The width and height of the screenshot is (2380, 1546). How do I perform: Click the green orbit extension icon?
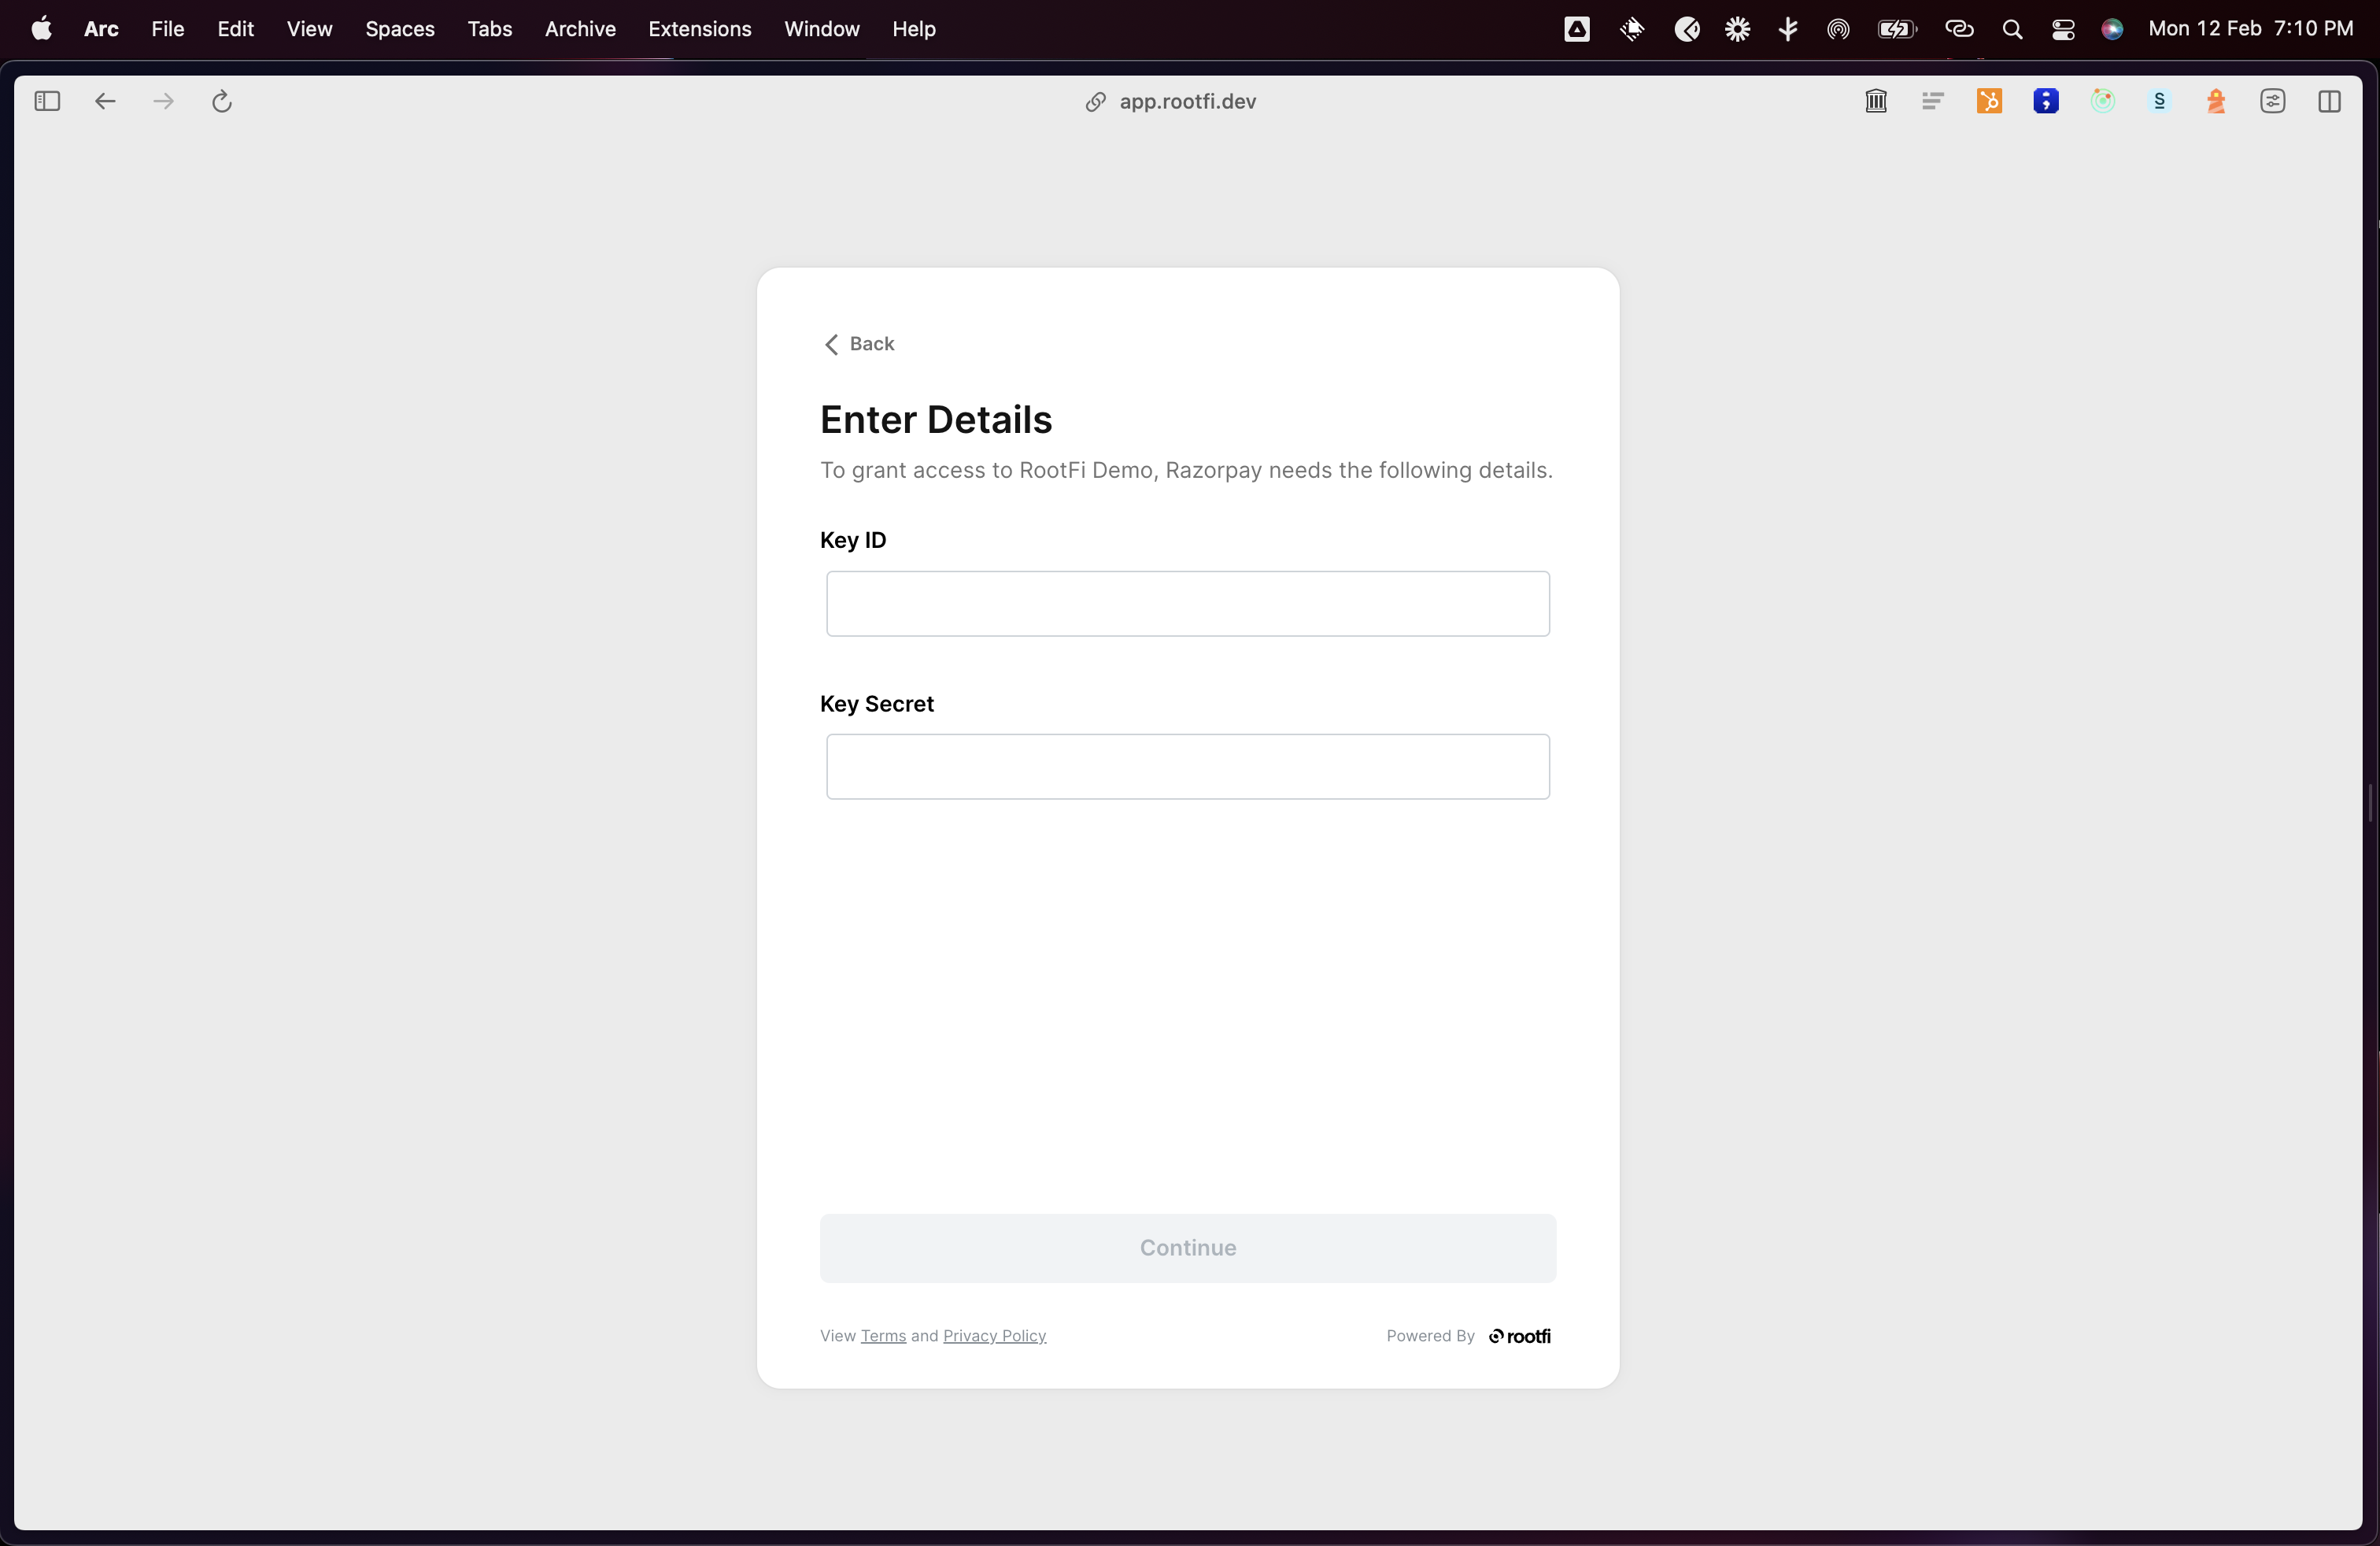[x=2103, y=101]
